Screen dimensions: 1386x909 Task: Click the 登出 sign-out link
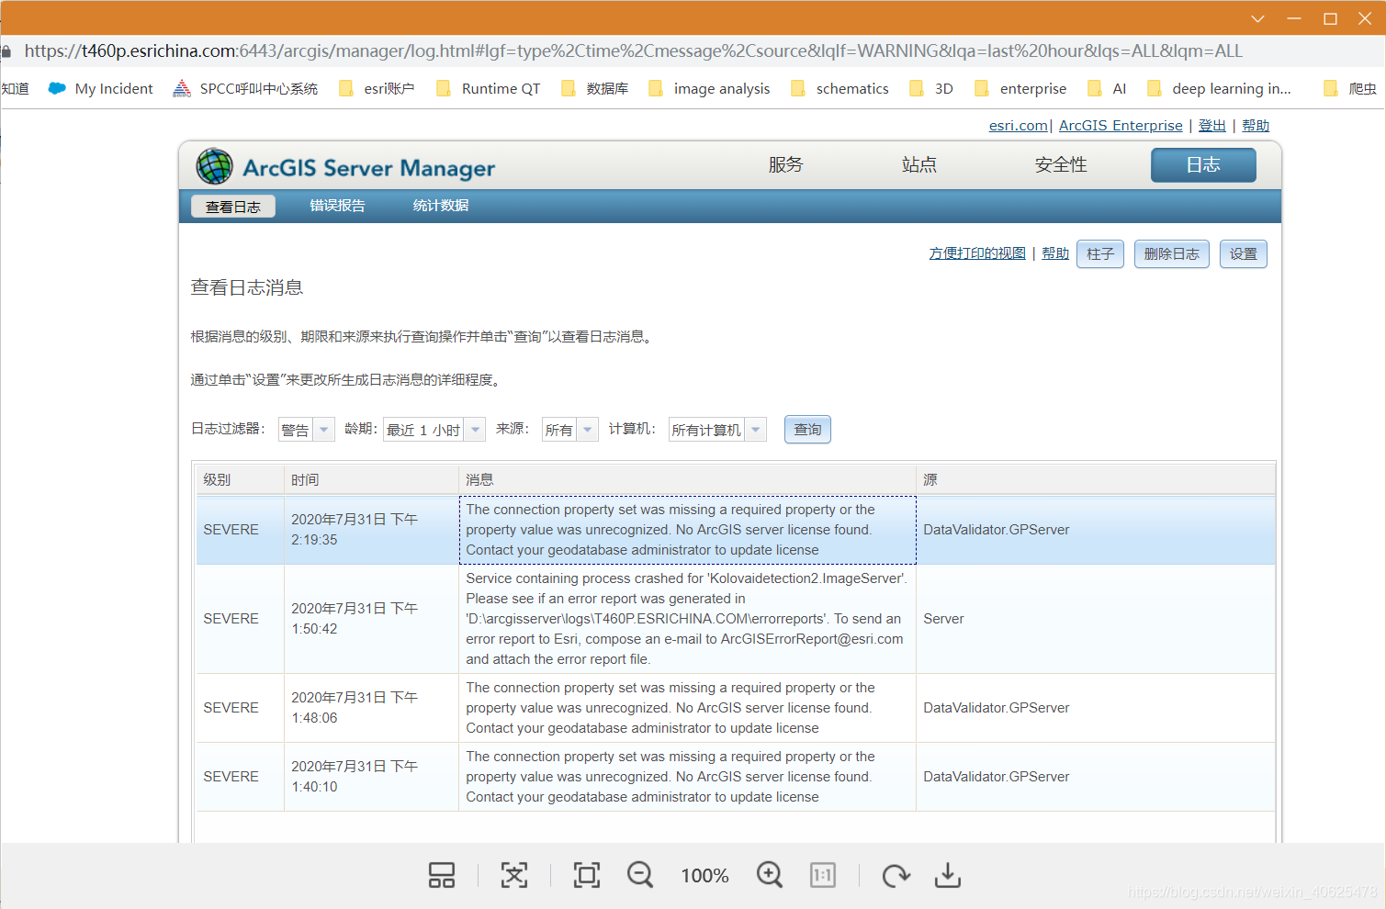click(1211, 125)
